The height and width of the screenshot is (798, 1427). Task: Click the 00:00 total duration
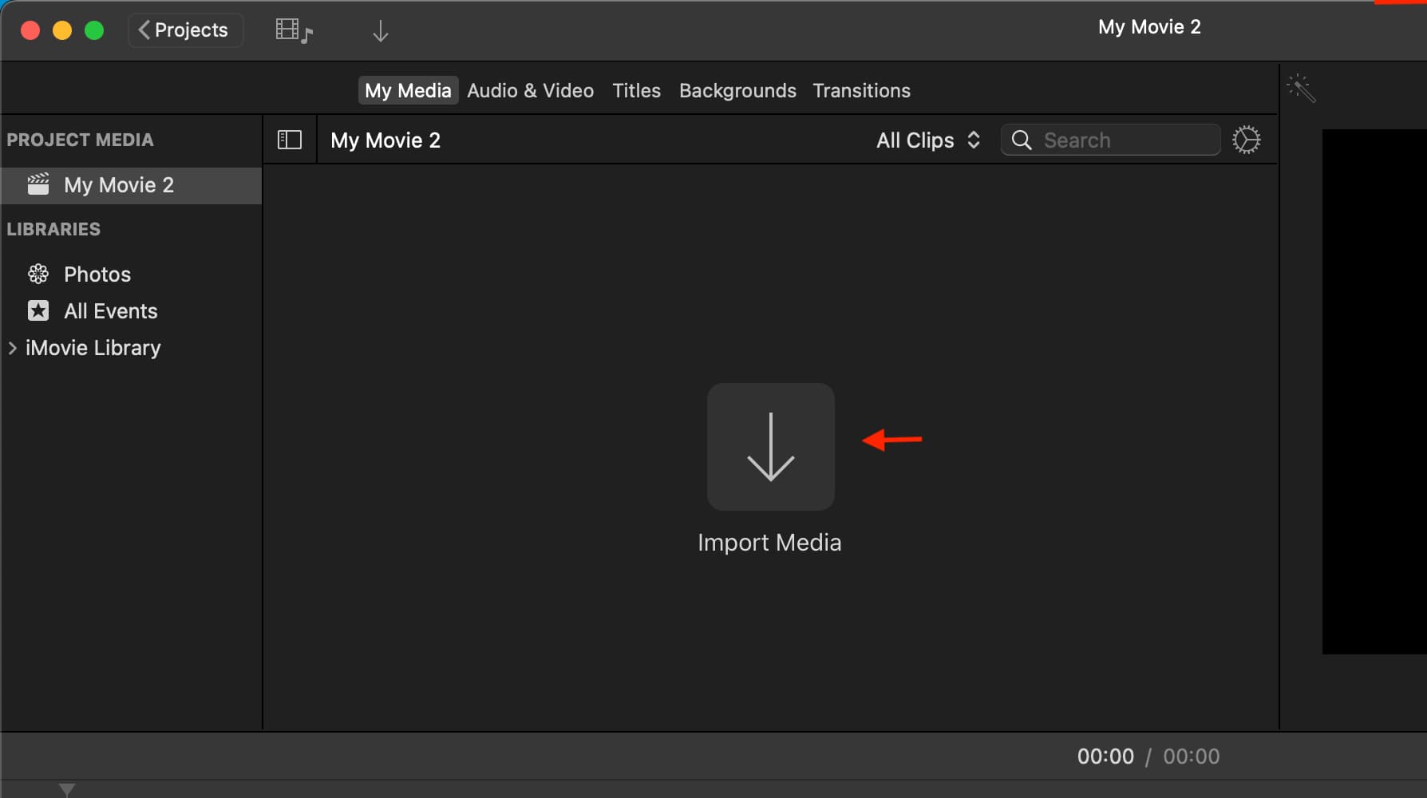pos(1191,756)
